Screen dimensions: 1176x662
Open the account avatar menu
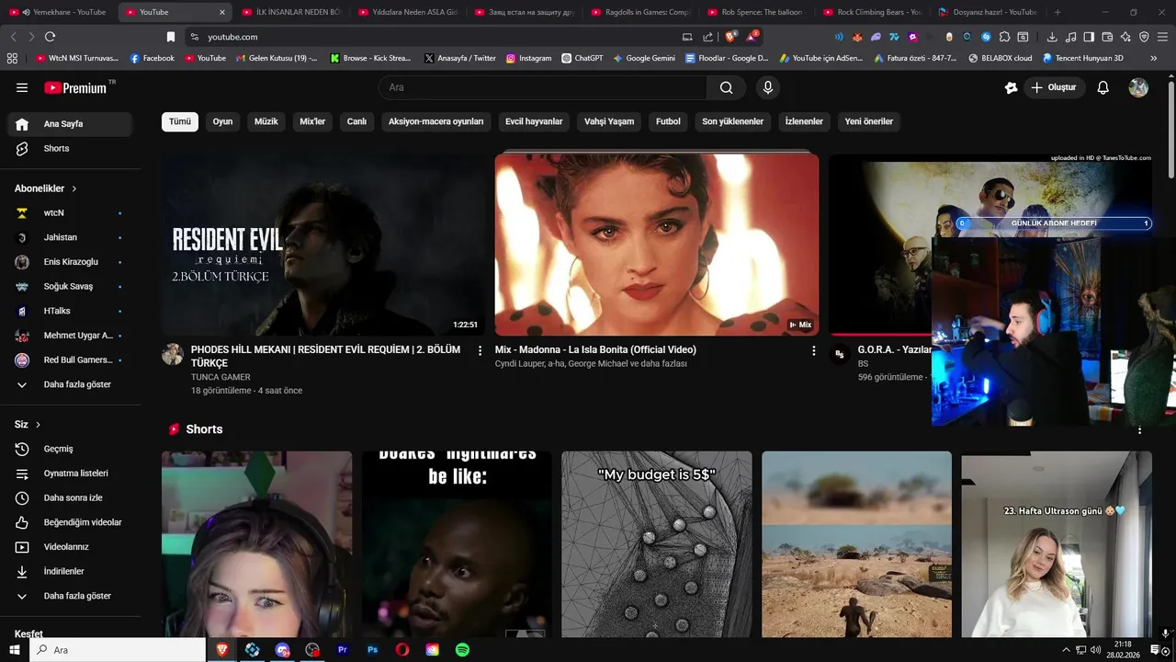(1138, 87)
